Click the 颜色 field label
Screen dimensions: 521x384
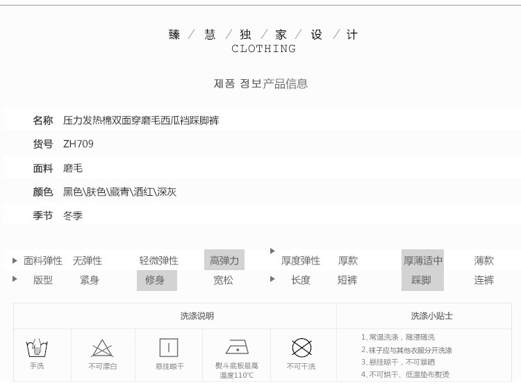point(43,192)
